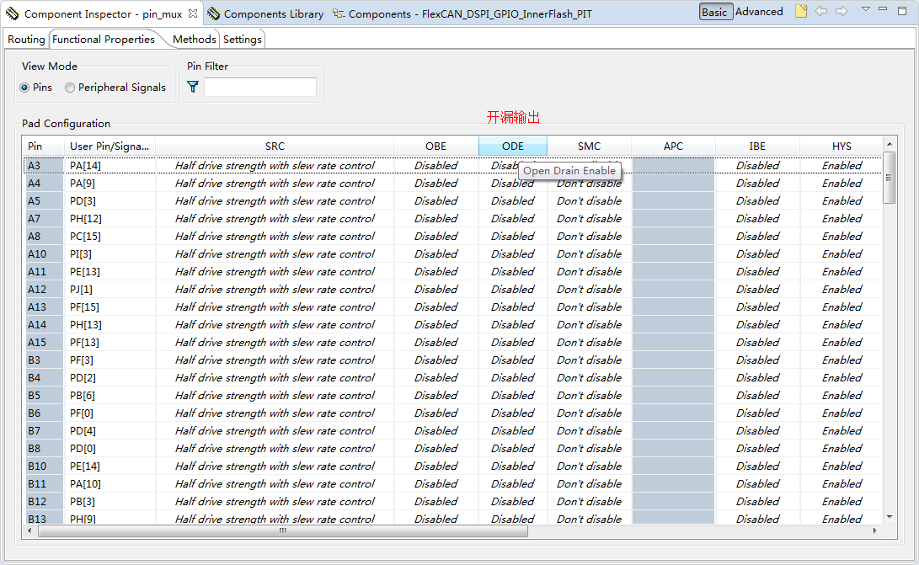
Task: Close the Component Inspector pin_mux tab
Action: [x=193, y=13]
